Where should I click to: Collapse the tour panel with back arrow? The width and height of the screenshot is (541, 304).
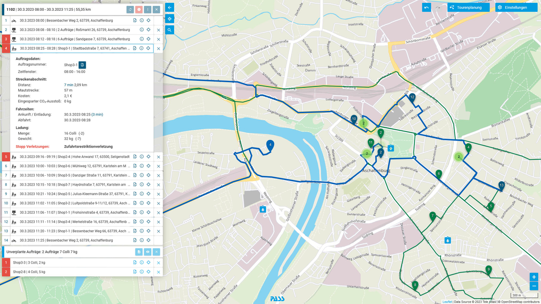(x=170, y=8)
